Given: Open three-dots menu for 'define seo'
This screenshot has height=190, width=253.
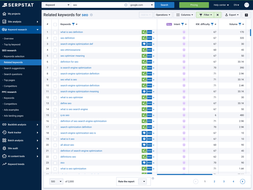Looking at the screenshot, I should 150,103.
